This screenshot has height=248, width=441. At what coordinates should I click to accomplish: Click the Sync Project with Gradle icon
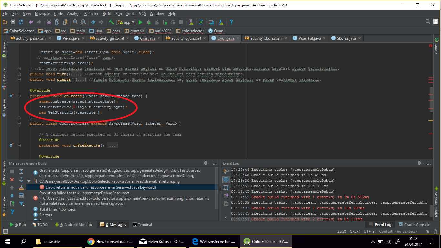(x=201, y=22)
